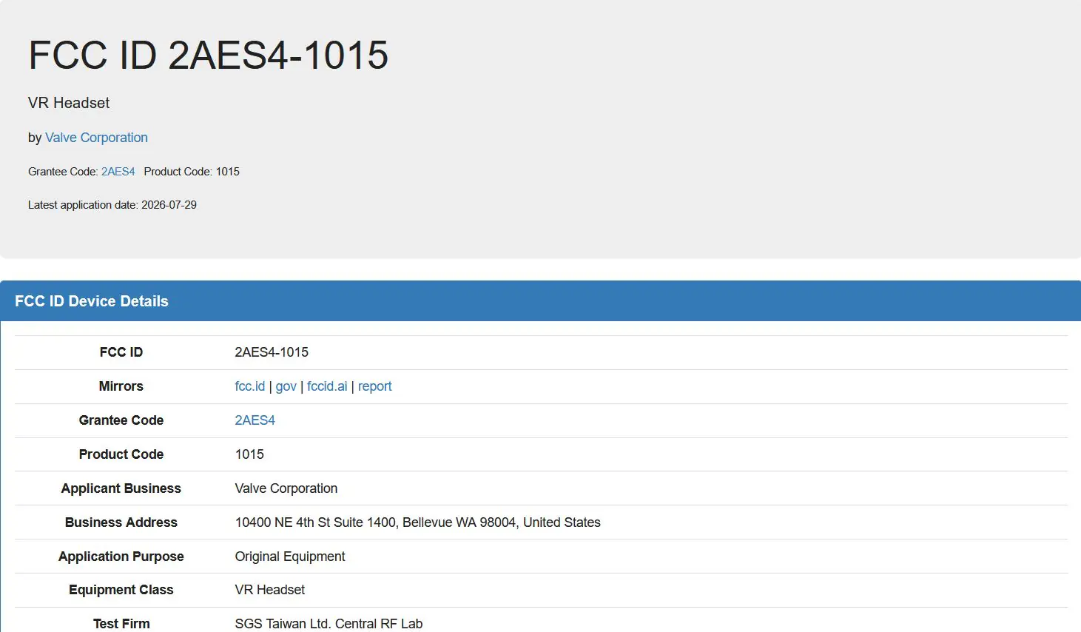Open the Valve Corporation link under the title
This screenshot has width=1081, height=632.
point(96,138)
